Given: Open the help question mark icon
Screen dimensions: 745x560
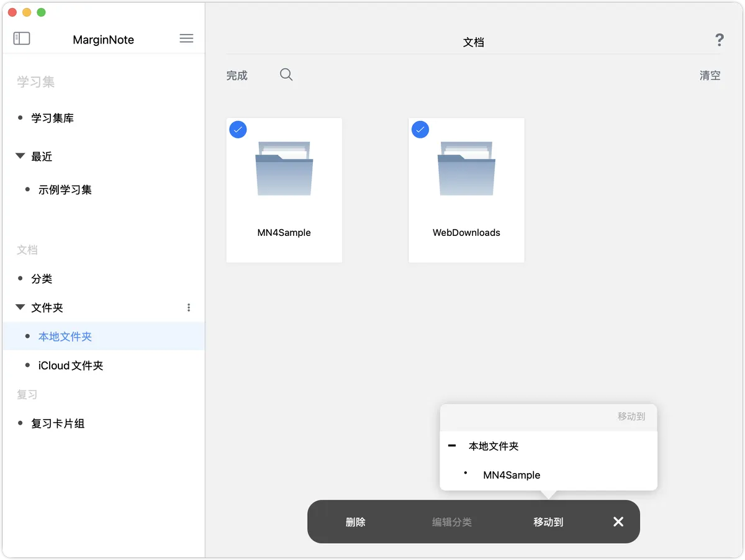Looking at the screenshot, I should click(720, 40).
